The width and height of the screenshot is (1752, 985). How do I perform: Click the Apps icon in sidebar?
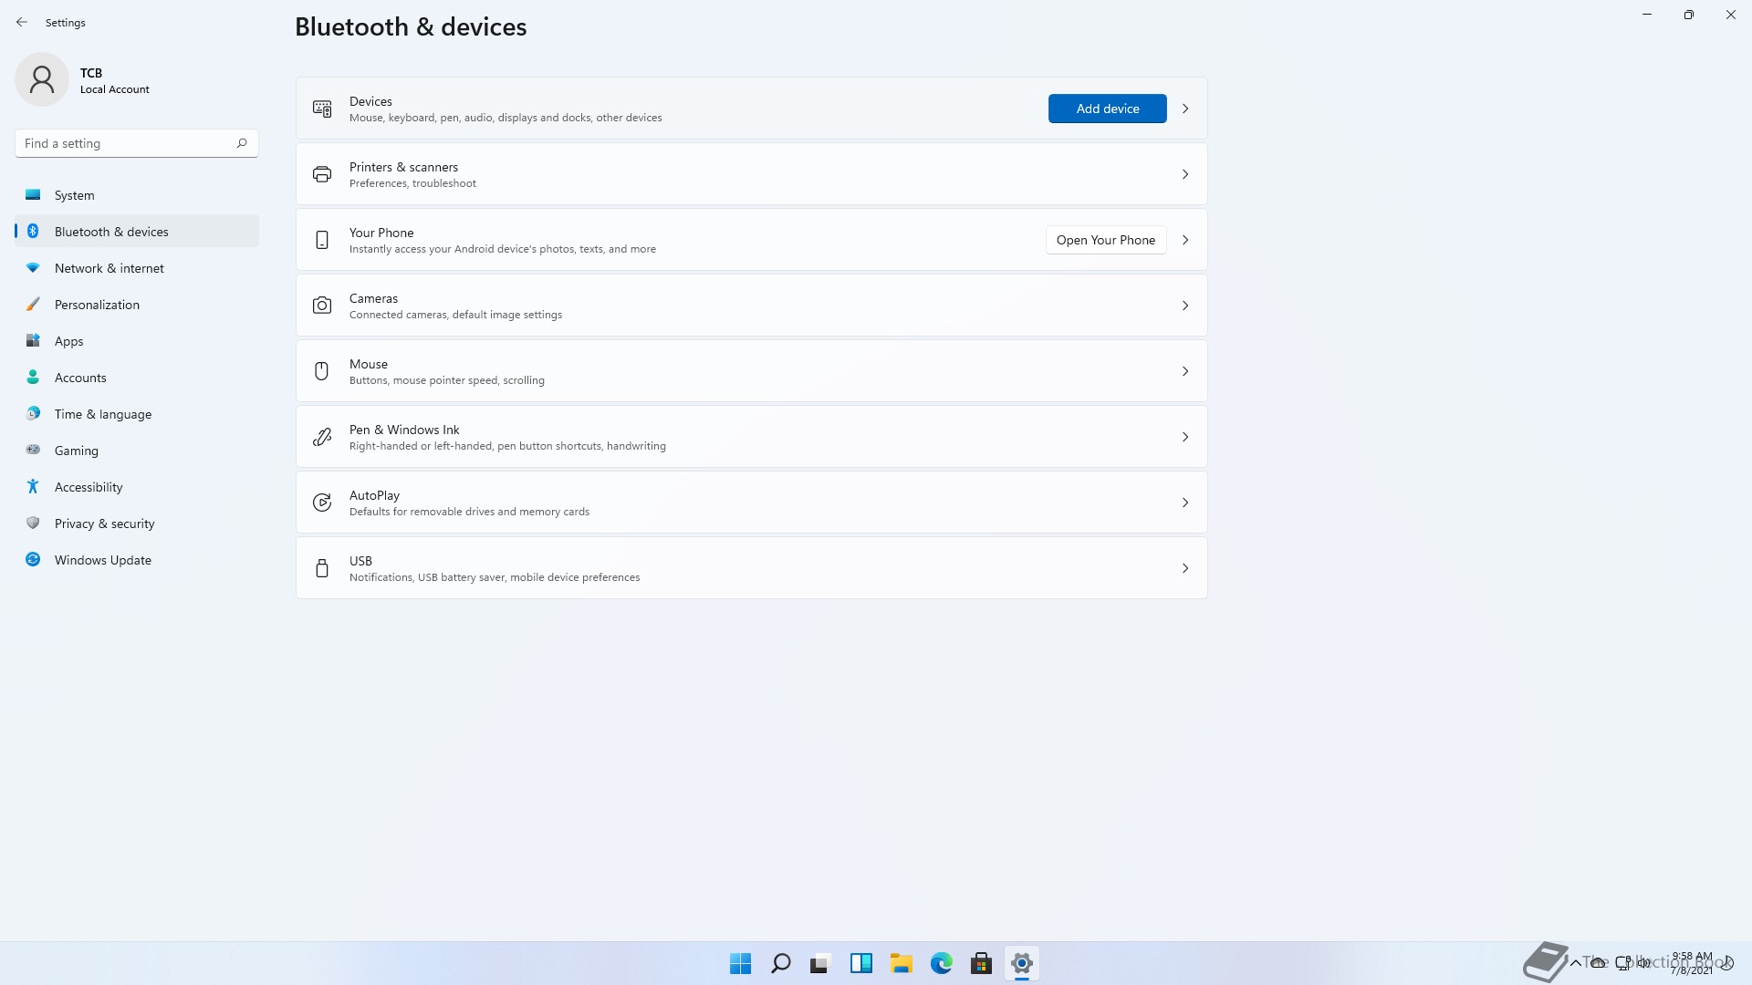[x=33, y=340]
